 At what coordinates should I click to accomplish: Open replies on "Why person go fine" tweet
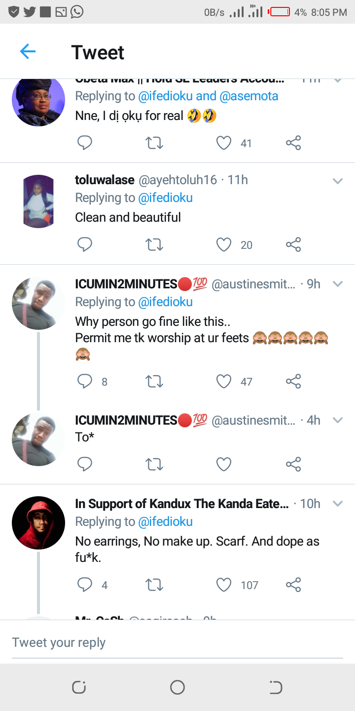click(85, 381)
